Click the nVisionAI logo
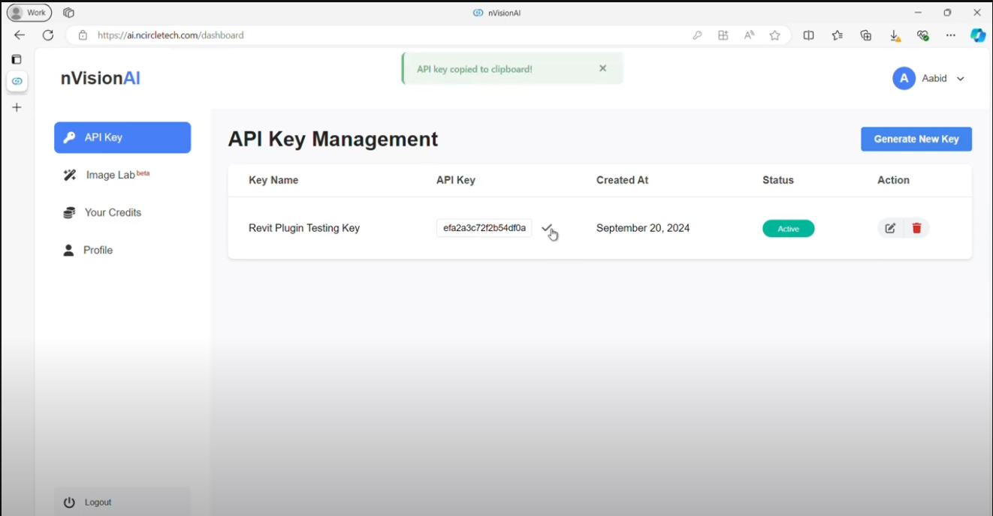 point(101,78)
